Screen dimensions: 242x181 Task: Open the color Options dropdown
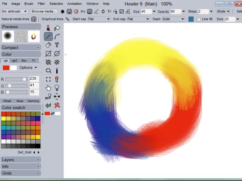(28, 68)
